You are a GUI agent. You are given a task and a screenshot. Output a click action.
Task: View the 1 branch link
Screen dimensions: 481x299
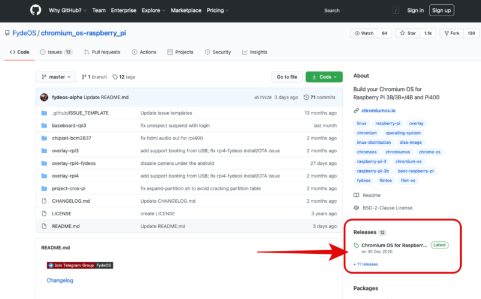coord(94,77)
